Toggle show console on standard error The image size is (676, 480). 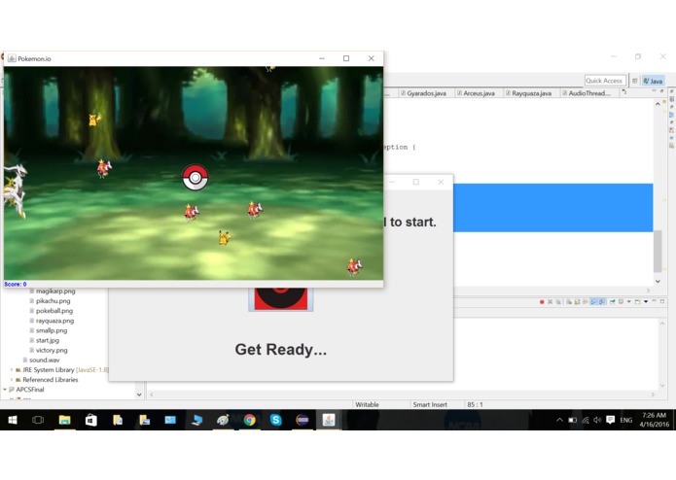point(602,302)
